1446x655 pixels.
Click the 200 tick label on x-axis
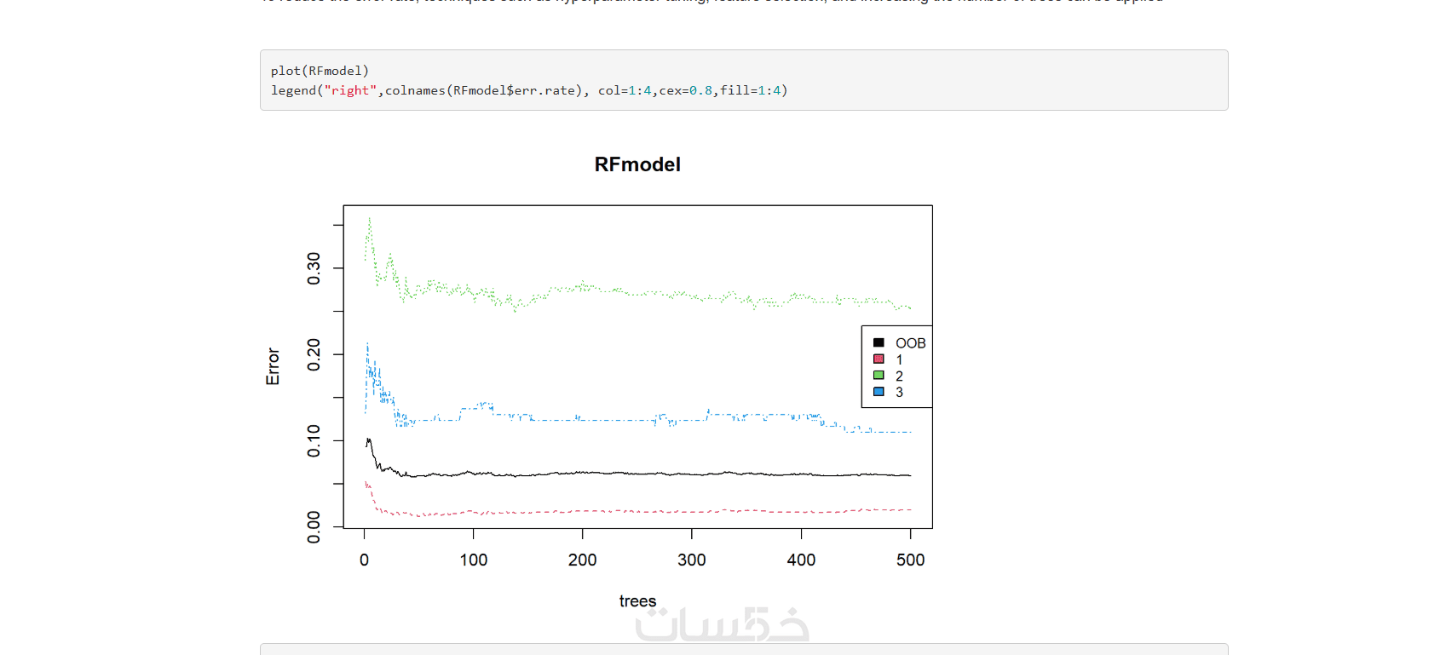pos(583,560)
